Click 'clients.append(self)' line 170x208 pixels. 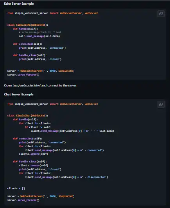[x=34, y=154]
